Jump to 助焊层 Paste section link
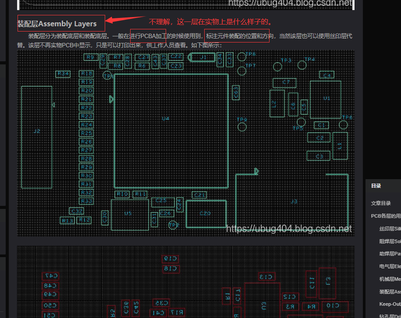 pos(390,254)
